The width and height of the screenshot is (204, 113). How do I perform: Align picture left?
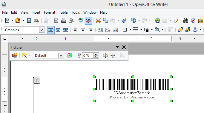pyautogui.click(x=76, y=30)
